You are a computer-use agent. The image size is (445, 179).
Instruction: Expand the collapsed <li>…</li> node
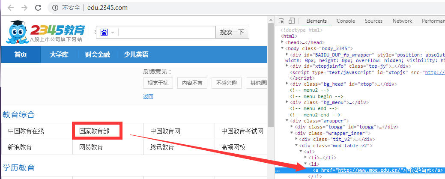coord(306,157)
